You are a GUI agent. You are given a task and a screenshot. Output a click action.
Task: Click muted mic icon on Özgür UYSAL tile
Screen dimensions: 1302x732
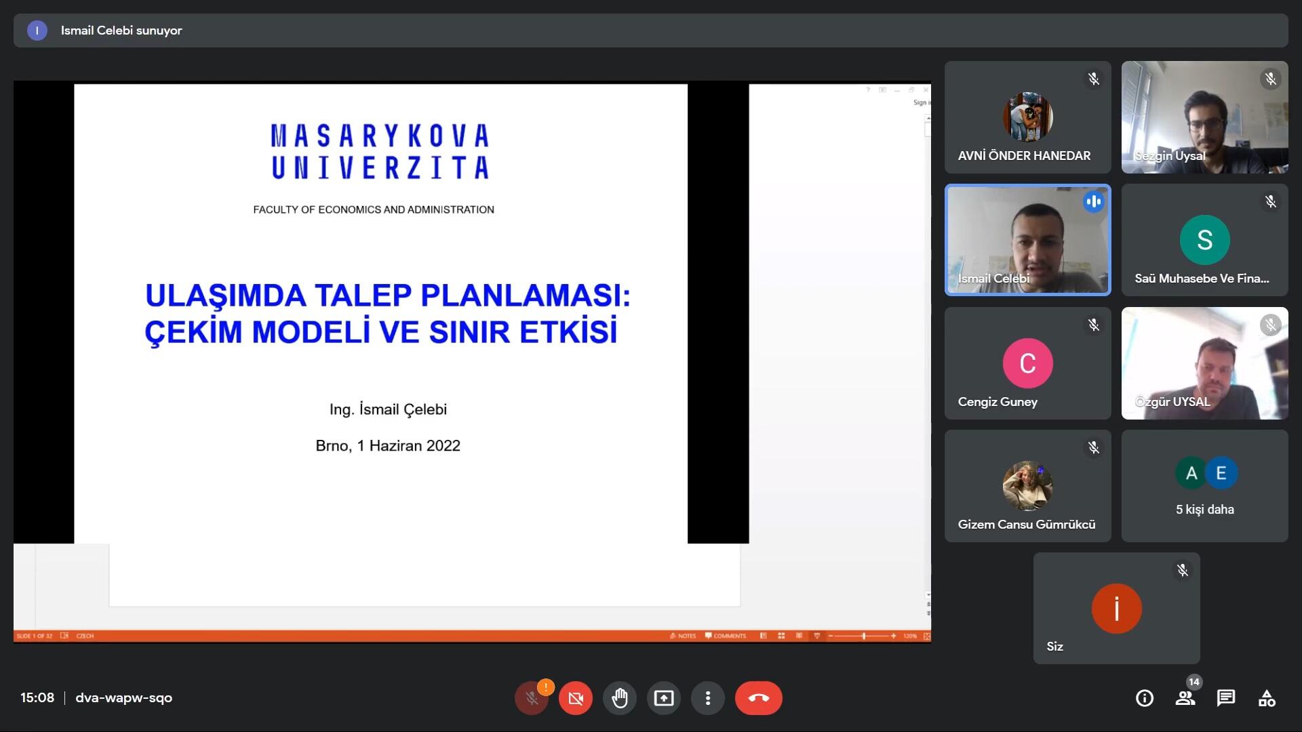point(1271,325)
